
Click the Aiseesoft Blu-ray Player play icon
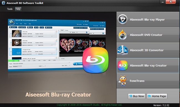(122, 19)
